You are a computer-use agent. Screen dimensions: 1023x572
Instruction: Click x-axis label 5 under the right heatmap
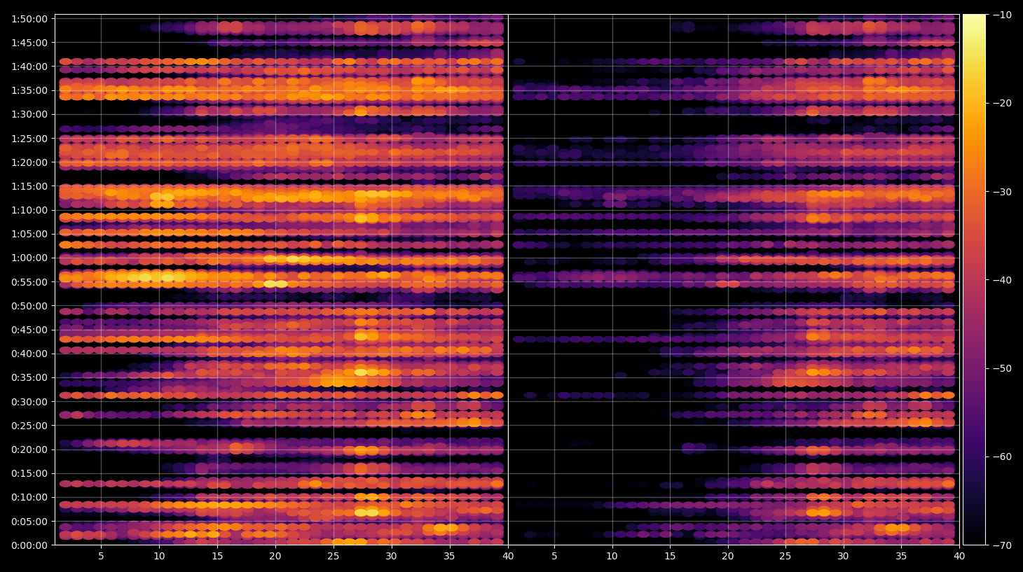coord(554,557)
